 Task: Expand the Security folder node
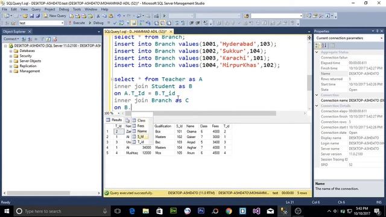pos(11,56)
